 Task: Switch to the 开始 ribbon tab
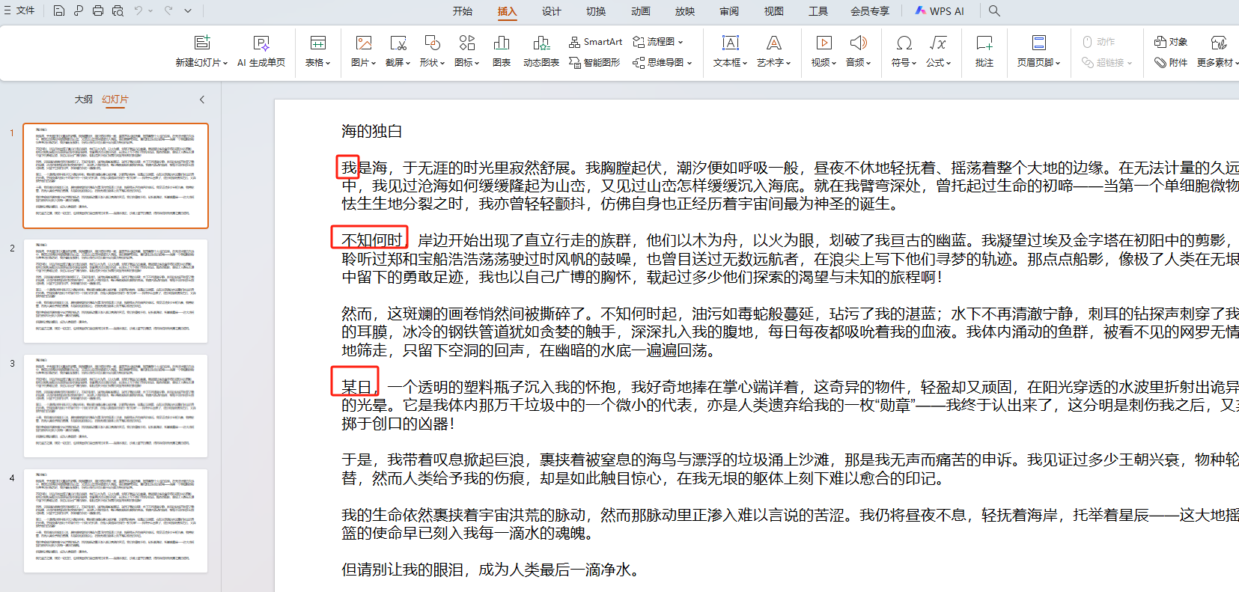coord(463,11)
